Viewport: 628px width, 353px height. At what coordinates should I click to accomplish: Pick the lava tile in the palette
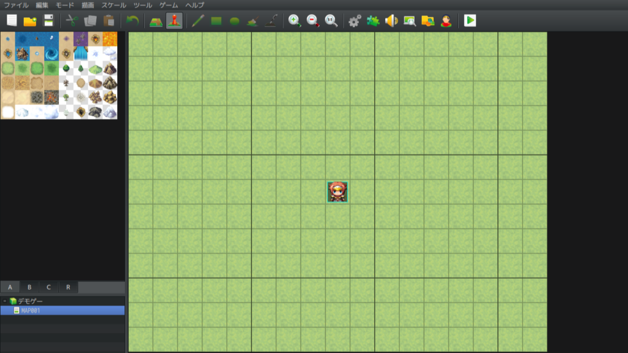pos(110,39)
